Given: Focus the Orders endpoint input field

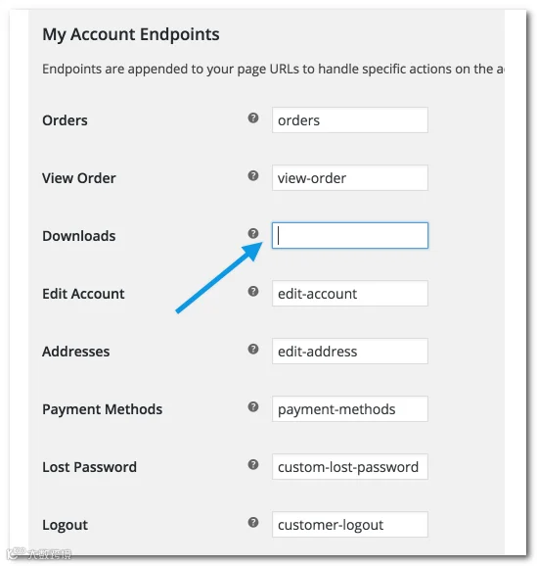Looking at the screenshot, I should click(x=350, y=120).
